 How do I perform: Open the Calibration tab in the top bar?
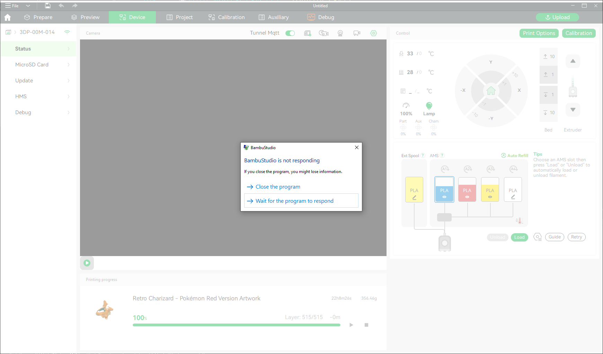click(227, 17)
